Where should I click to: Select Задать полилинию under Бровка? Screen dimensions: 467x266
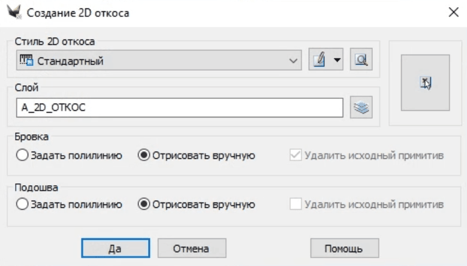23,156
